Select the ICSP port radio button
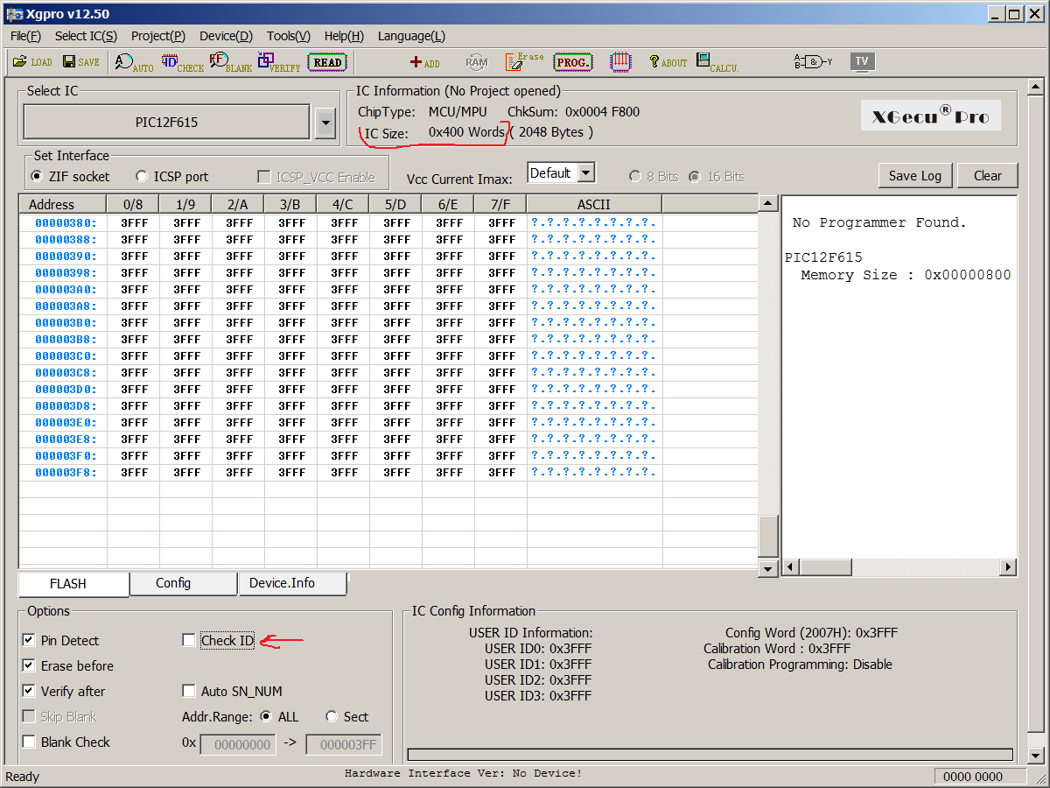The height and width of the screenshot is (788, 1050). tap(142, 177)
